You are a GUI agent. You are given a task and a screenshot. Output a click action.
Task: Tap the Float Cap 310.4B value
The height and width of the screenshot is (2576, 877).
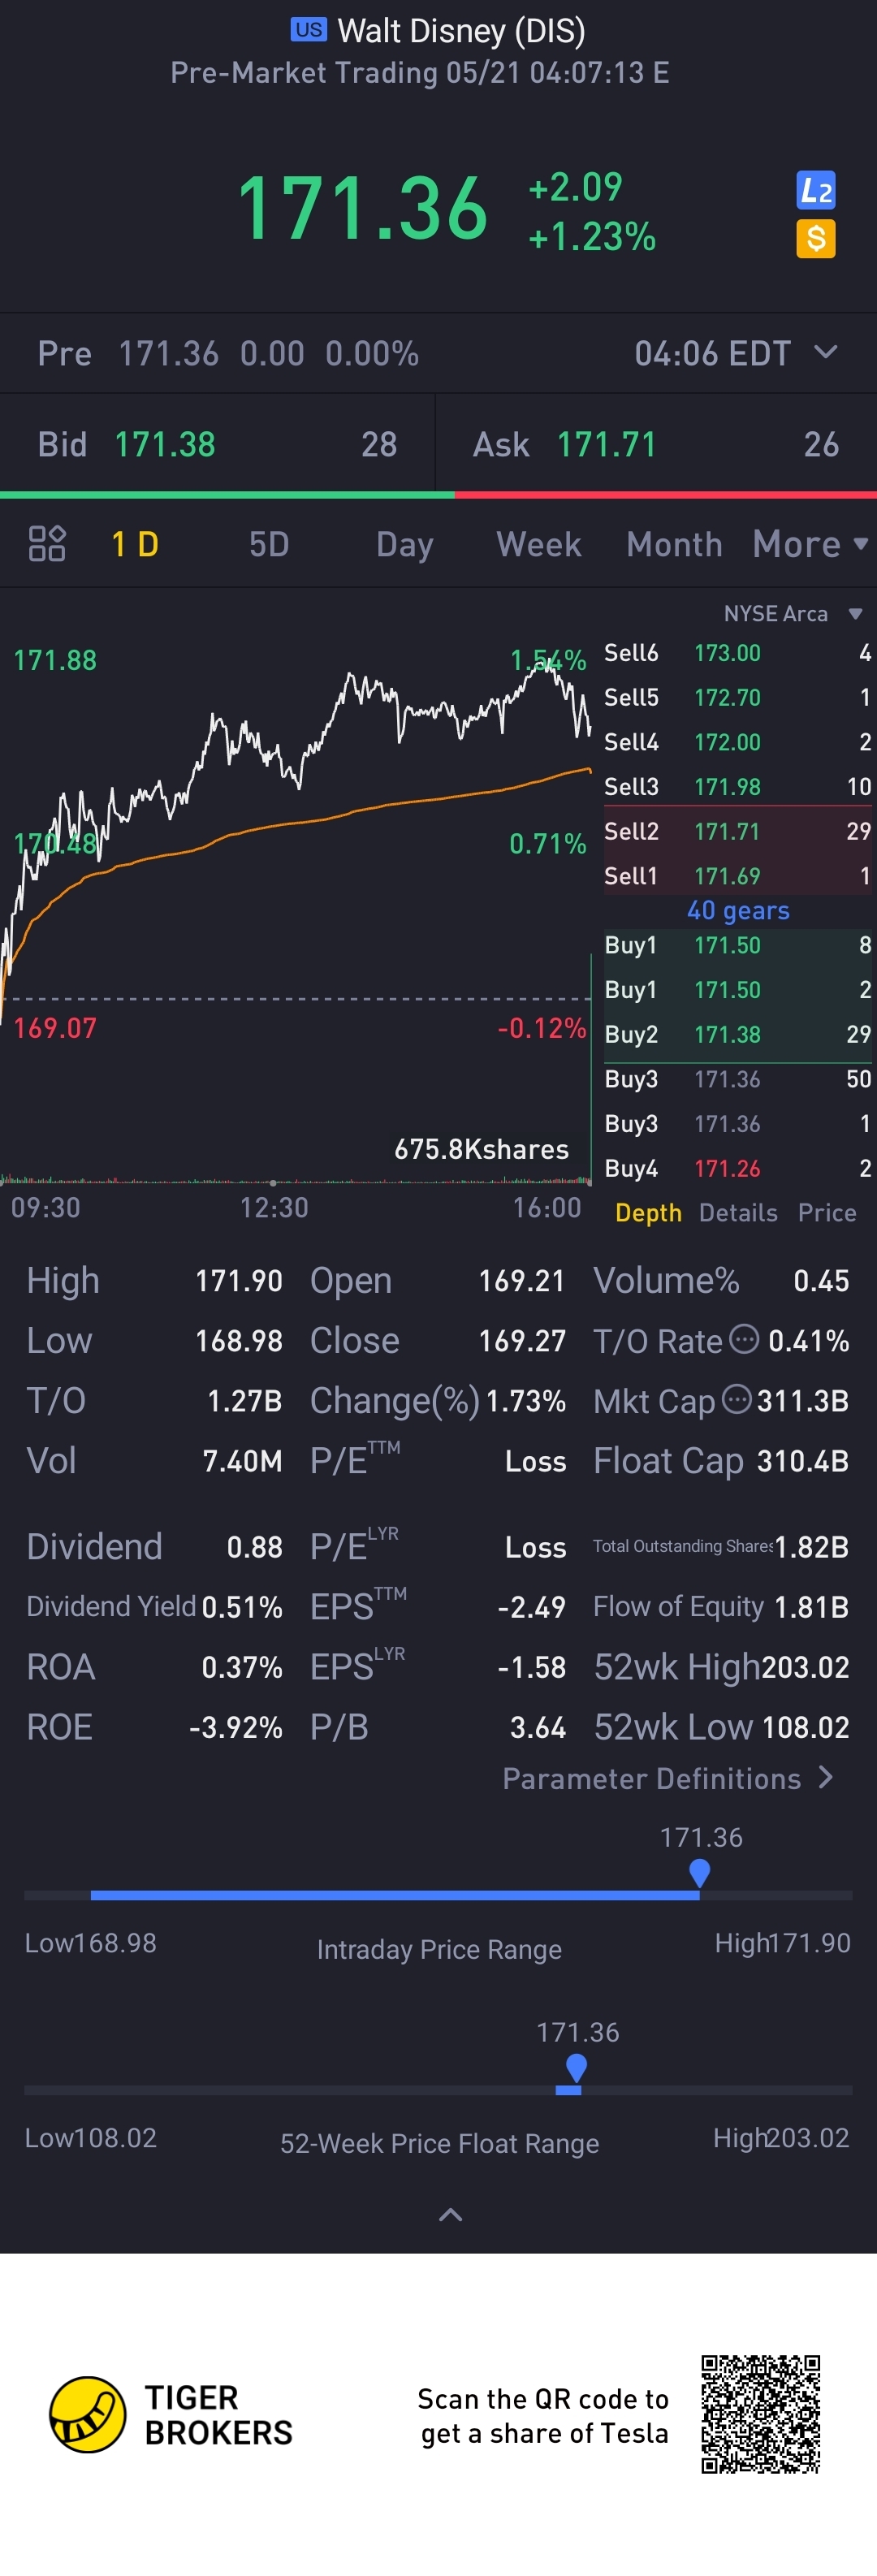coord(803,1461)
